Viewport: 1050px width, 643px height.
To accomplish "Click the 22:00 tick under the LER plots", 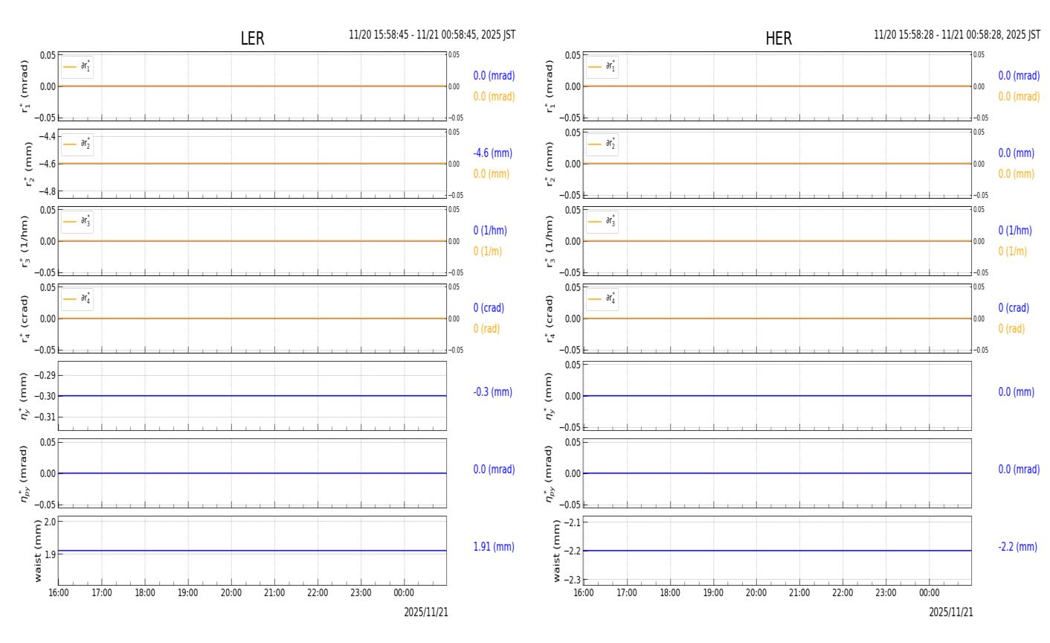I will (318, 593).
